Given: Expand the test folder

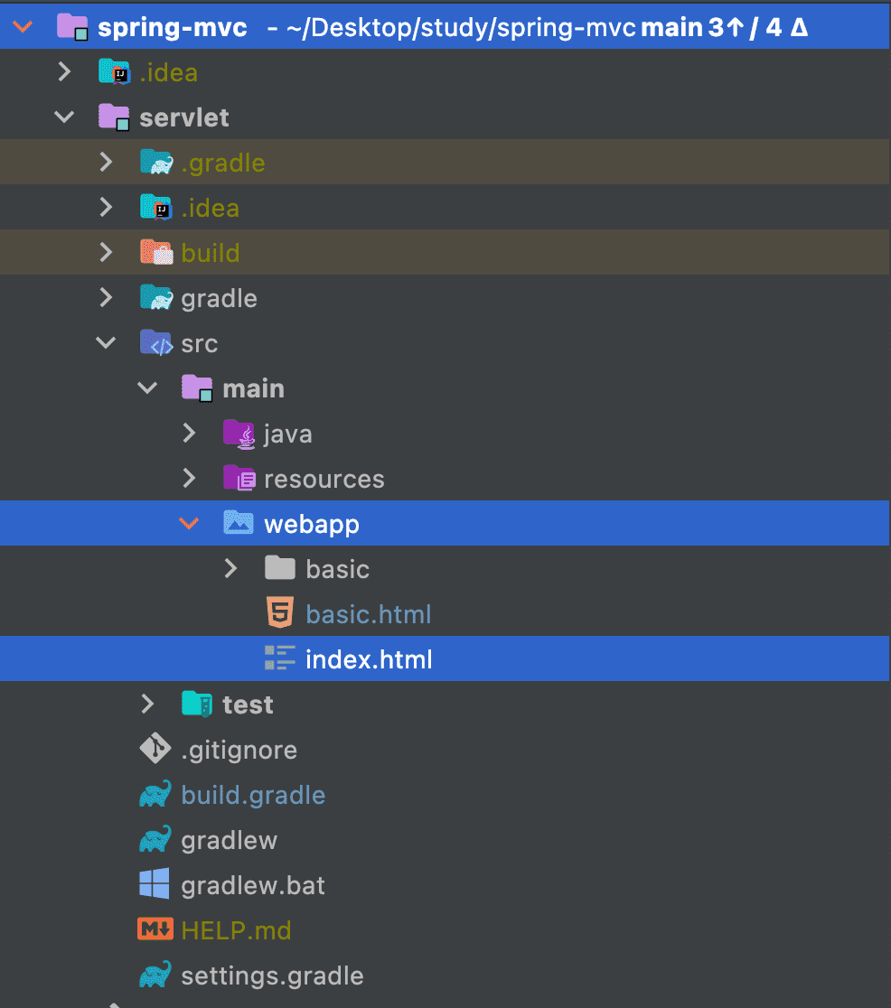Looking at the screenshot, I should point(147,704).
